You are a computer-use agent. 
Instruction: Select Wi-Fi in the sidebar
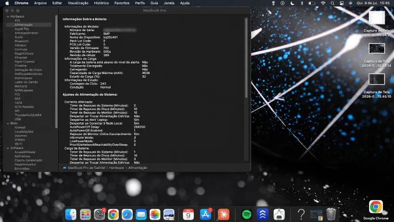18,144
